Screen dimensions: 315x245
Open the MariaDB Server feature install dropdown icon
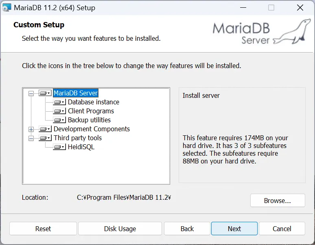45,93
